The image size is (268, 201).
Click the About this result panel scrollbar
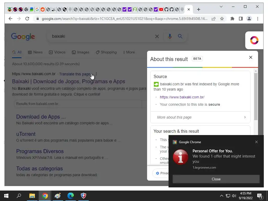(x=256, y=97)
